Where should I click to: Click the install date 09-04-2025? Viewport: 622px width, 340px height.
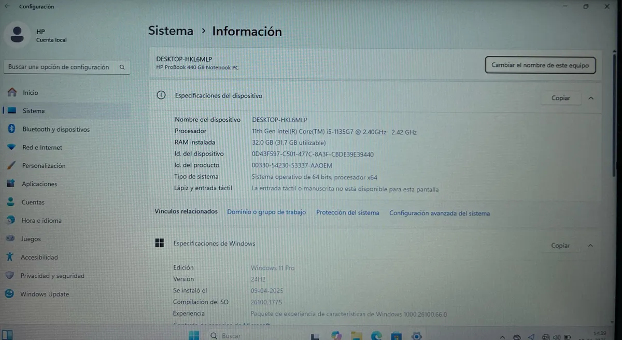point(267,290)
